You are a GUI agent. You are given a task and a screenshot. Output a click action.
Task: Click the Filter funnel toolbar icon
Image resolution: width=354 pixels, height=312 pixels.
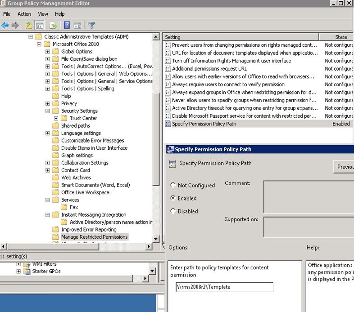91,25
